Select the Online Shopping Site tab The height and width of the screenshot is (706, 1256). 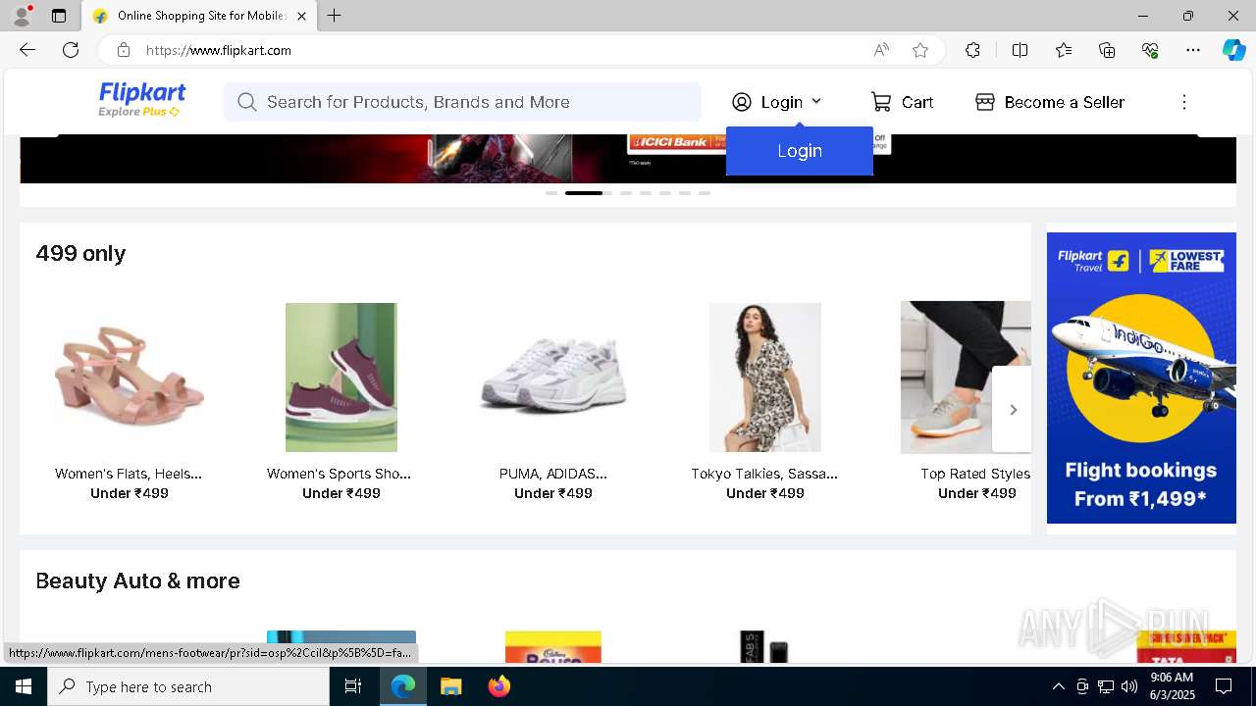tap(197, 16)
